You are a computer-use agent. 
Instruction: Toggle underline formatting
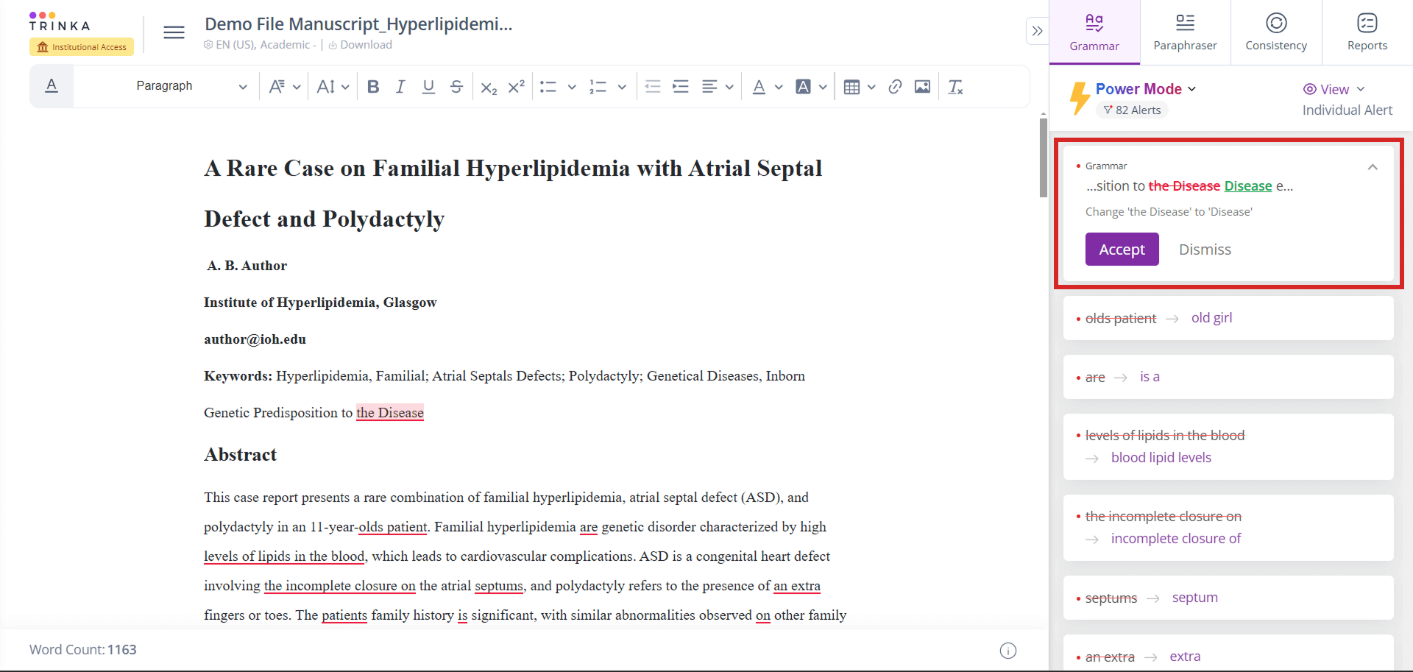pos(428,87)
